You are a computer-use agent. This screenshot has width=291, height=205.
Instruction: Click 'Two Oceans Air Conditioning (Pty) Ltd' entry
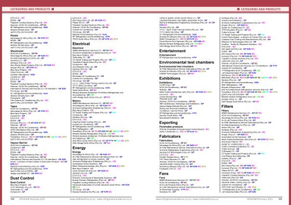pos(30,100)
